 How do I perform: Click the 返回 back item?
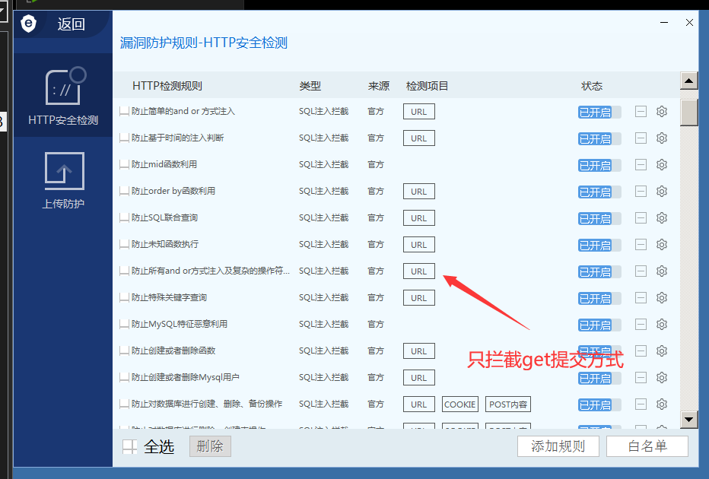coord(71,24)
